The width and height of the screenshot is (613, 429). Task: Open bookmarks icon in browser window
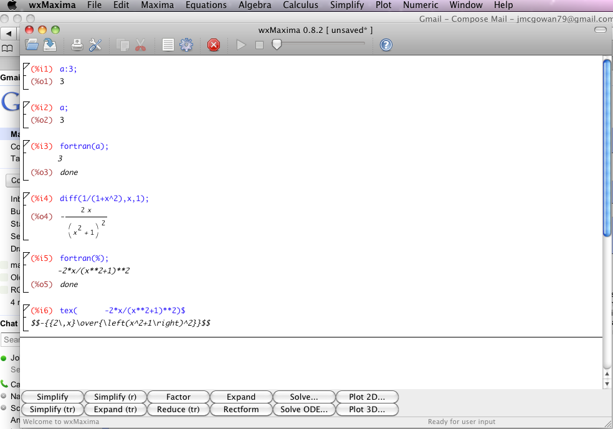[x=7, y=49]
